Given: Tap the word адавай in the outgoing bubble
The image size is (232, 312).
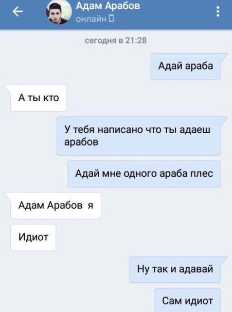Looking at the screenshot, I should (196, 269).
